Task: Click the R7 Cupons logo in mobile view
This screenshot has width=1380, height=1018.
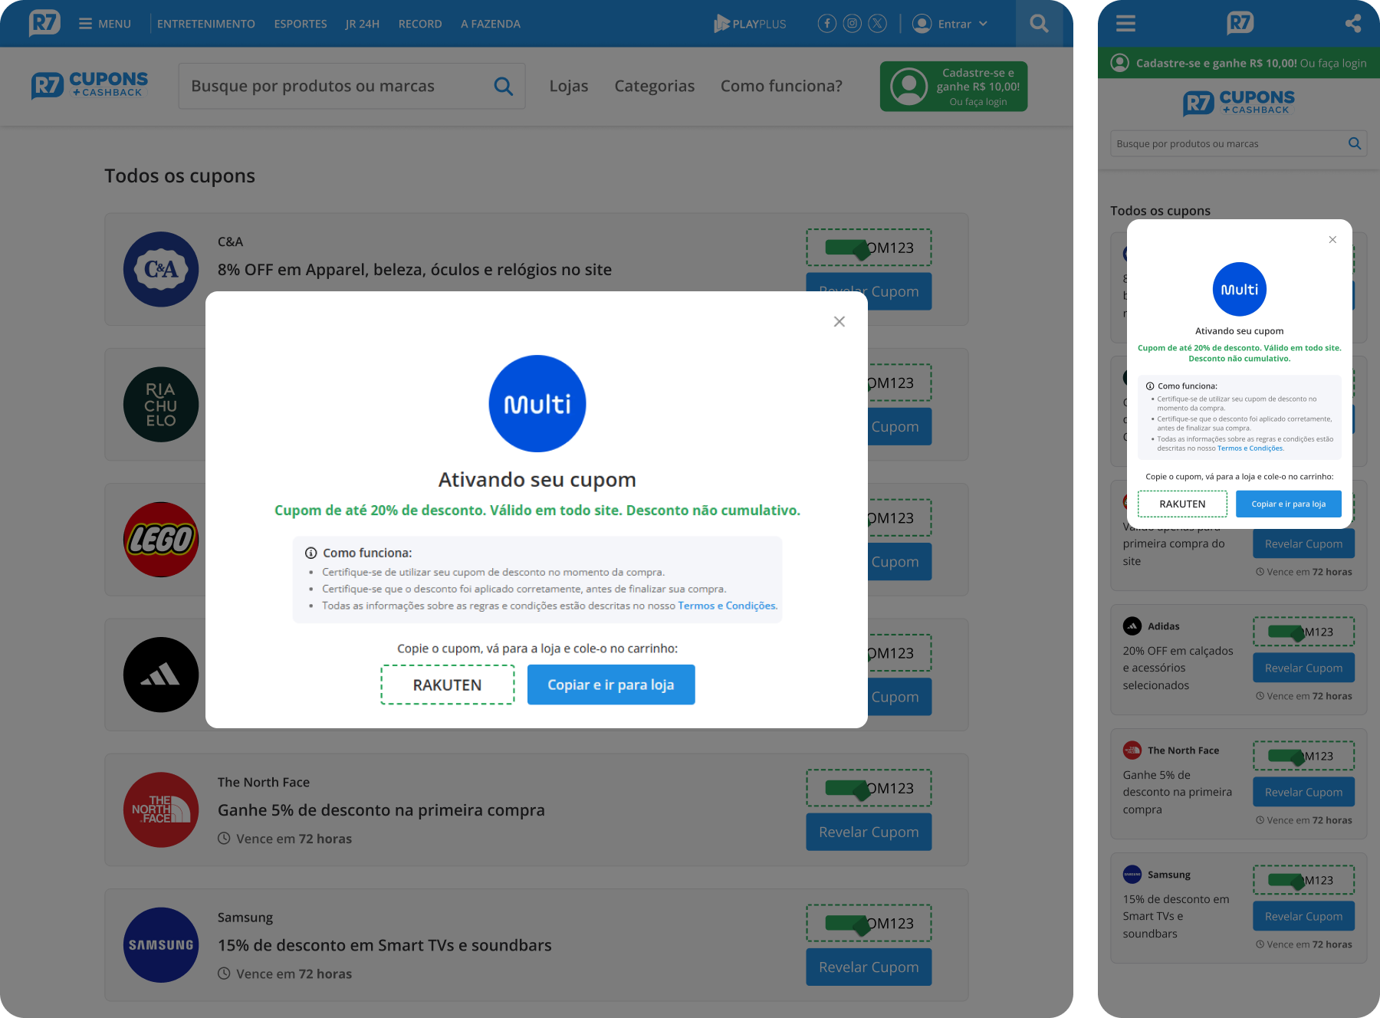Action: [1239, 103]
